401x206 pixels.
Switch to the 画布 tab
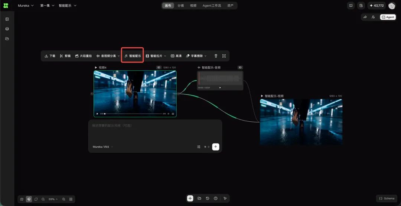[x=168, y=6]
